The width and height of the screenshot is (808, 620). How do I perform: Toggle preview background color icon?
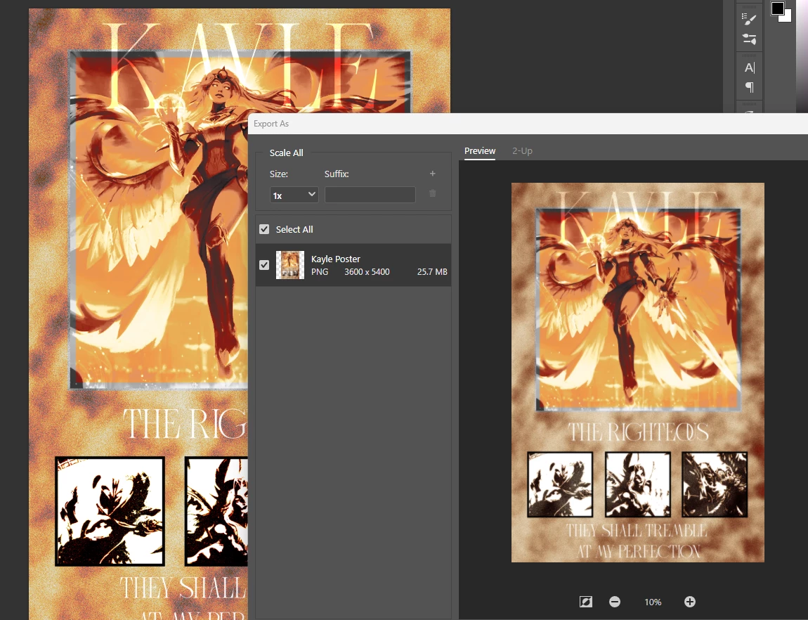[x=586, y=602]
